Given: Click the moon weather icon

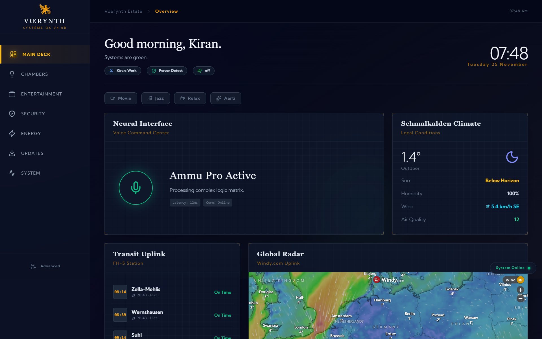Looking at the screenshot, I should coord(512,157).
